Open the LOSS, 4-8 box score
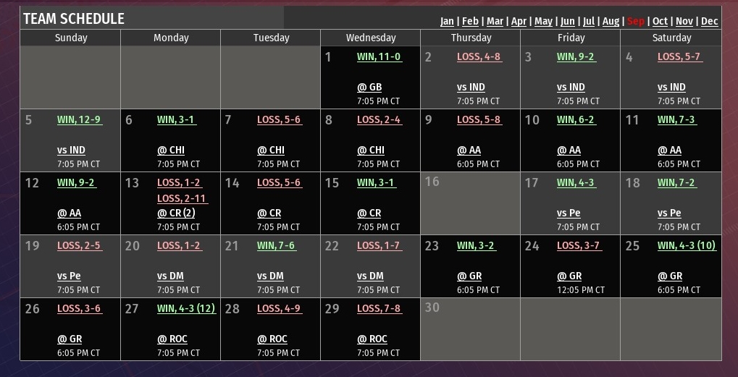This screenshot has height=377, width=738. [x=478, y=56]
